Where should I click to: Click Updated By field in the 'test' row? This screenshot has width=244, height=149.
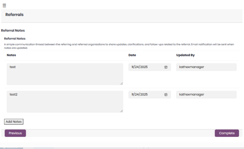206,67
